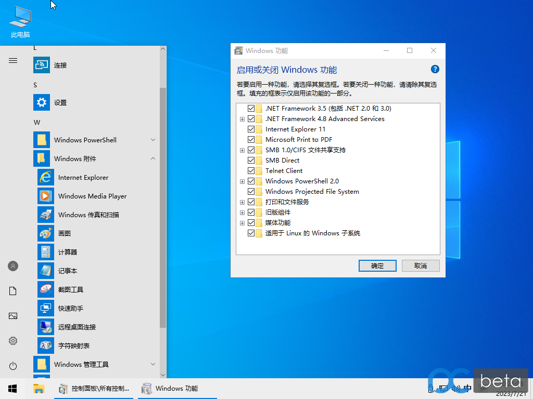Viewport: 533px width, 399px height.
Task: Uncheck .NET Framework 3.5 checkbox
Action: pyautogui.click(x=251, y=108)
